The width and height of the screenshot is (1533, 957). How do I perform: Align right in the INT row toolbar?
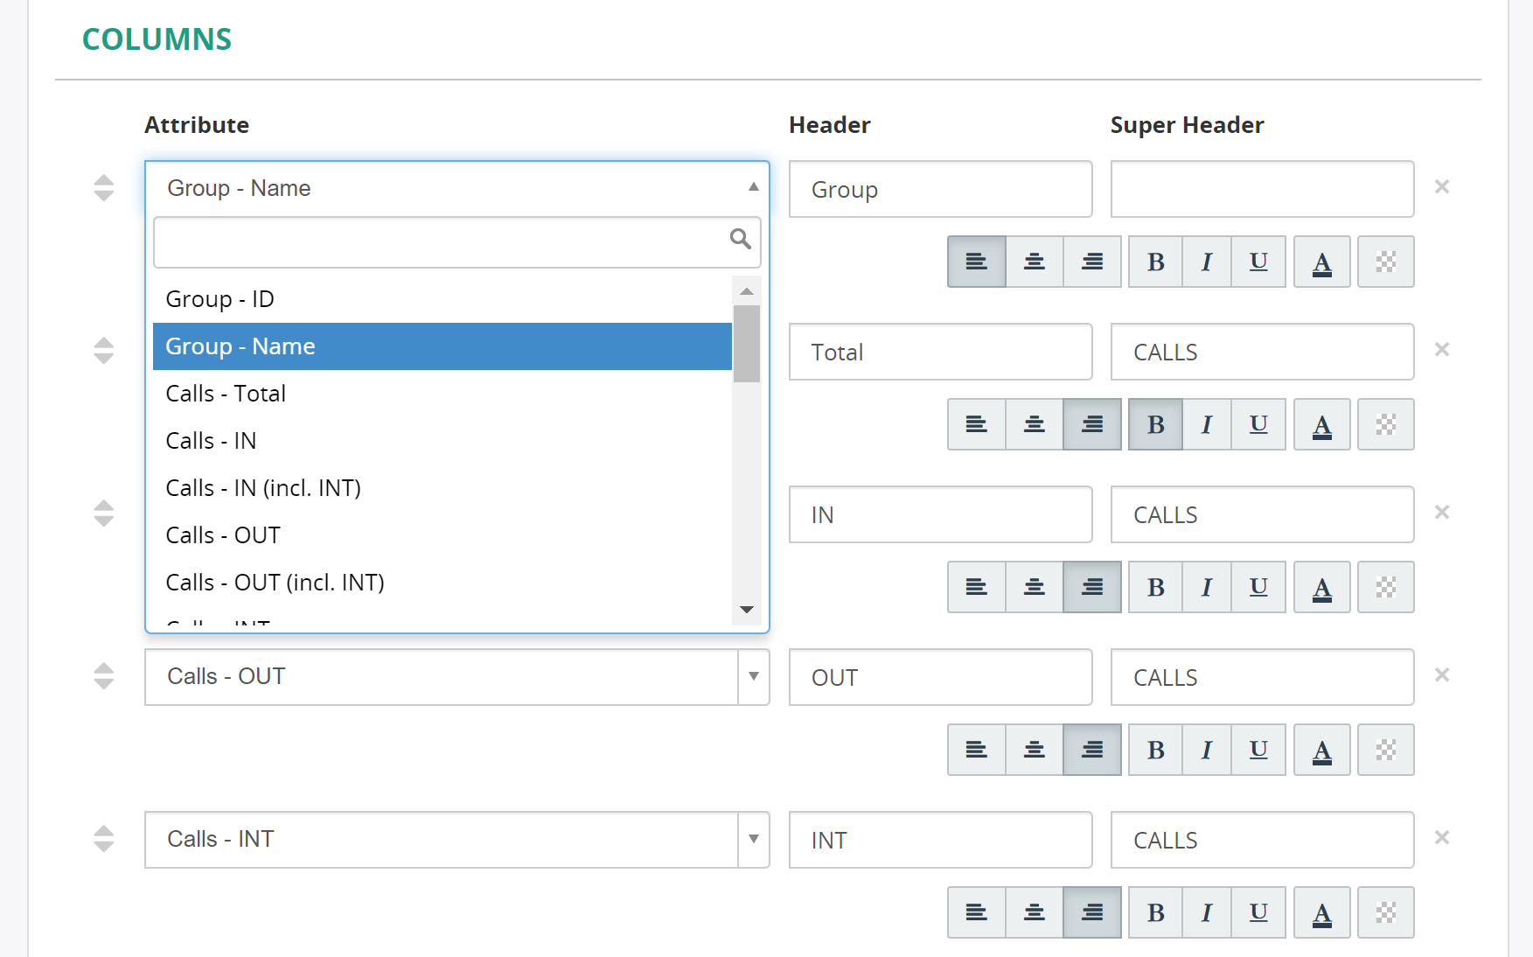pyautogui.click(x=1092, y=912)
